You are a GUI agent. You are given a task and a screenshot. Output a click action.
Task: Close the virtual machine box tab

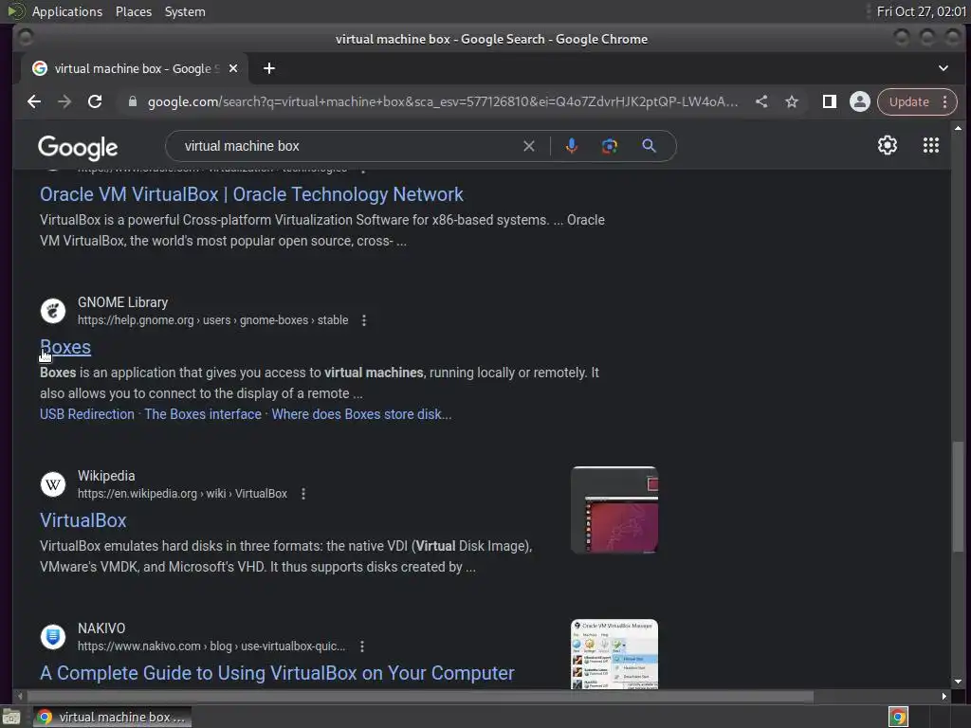click(x=233, y=68)
